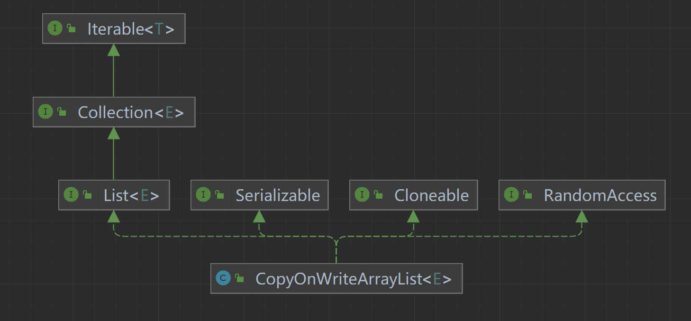
Task: Click the interface icon on the RandomAccess node
Action: click(x=512, y=195)
